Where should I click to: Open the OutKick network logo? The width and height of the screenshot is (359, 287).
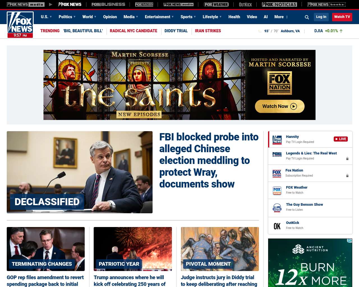(x=245, y=4)
